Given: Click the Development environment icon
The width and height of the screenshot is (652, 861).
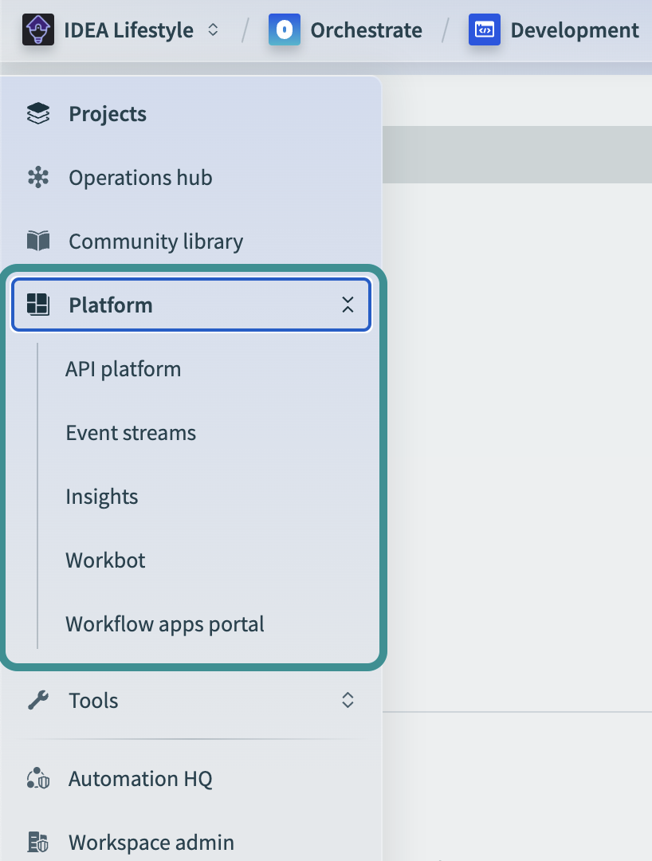Looking at the screenshot, I should [x=485, y=29].
